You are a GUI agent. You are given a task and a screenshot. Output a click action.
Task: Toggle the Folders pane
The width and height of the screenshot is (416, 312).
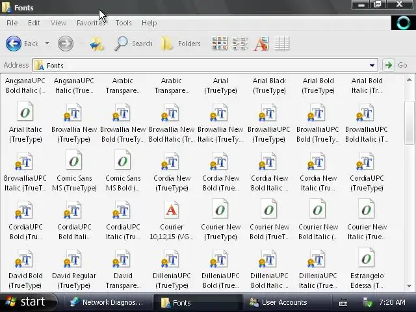(181, 44)
